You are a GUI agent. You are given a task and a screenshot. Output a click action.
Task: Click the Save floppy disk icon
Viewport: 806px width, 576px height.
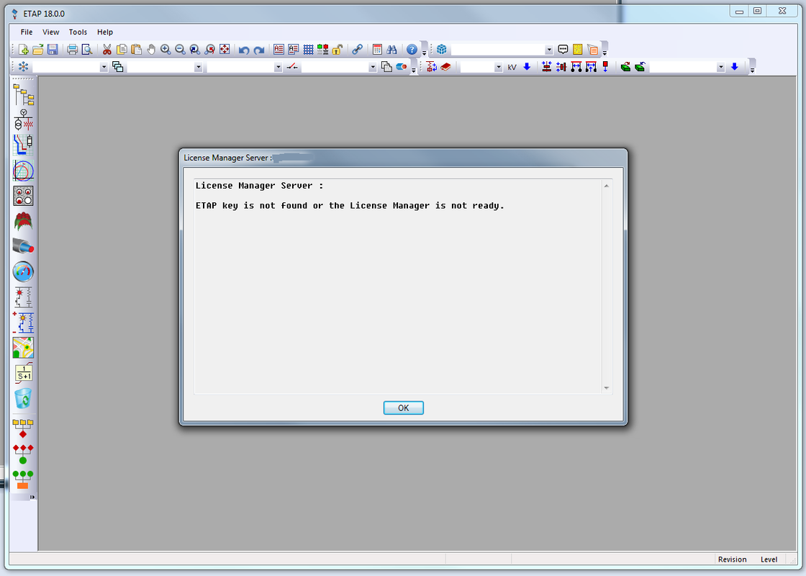[53, 50]
